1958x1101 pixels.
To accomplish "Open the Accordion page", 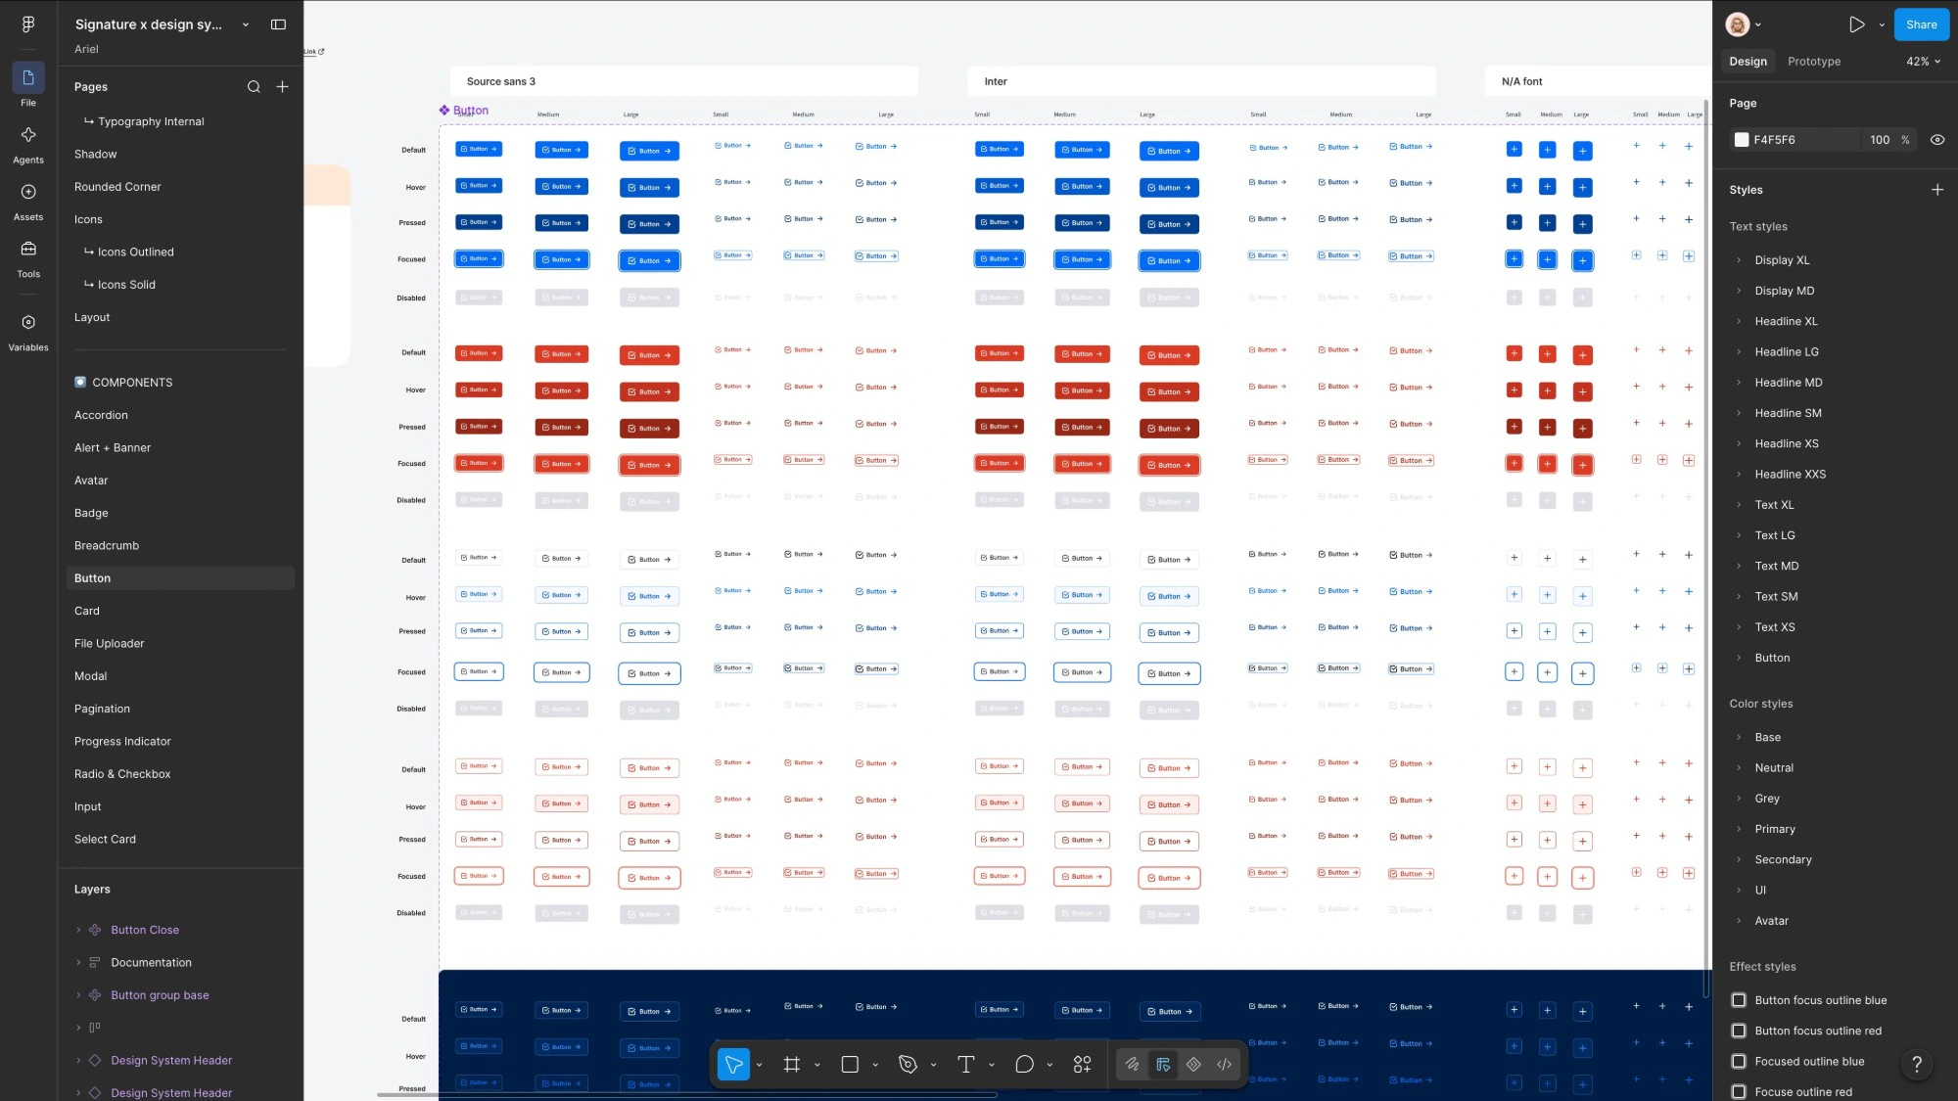I will [x=101, y=416].
